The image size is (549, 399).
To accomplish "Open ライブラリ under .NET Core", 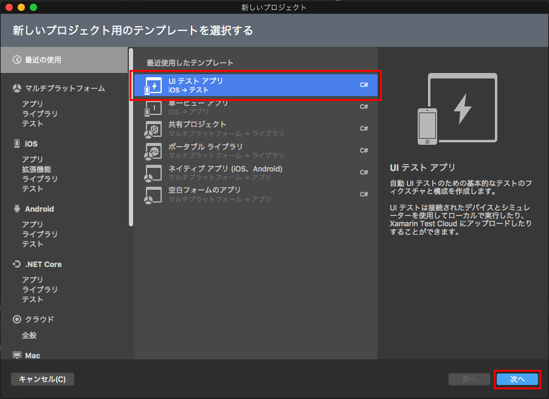I will pos(40,290).
